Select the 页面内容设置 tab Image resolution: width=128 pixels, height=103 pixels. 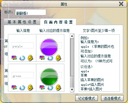(x=58, y=22)
